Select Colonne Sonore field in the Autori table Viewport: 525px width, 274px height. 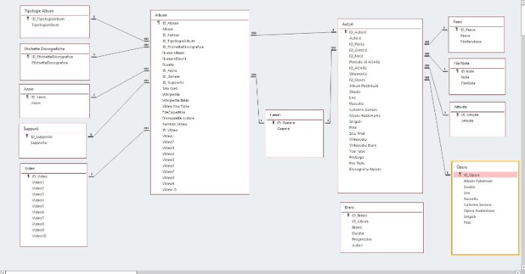tap(363, 109)
